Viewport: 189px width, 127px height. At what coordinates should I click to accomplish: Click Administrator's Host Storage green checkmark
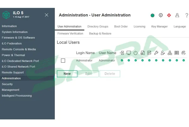(177, 60)
